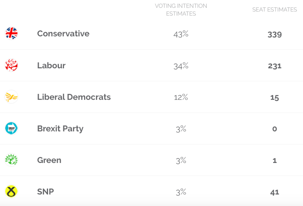Click SNP seat estimate 41
303x206 pixels.
click(x=275, y=192)
